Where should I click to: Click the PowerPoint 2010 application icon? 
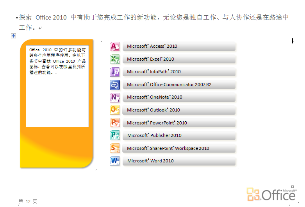[x=115, y=123]
